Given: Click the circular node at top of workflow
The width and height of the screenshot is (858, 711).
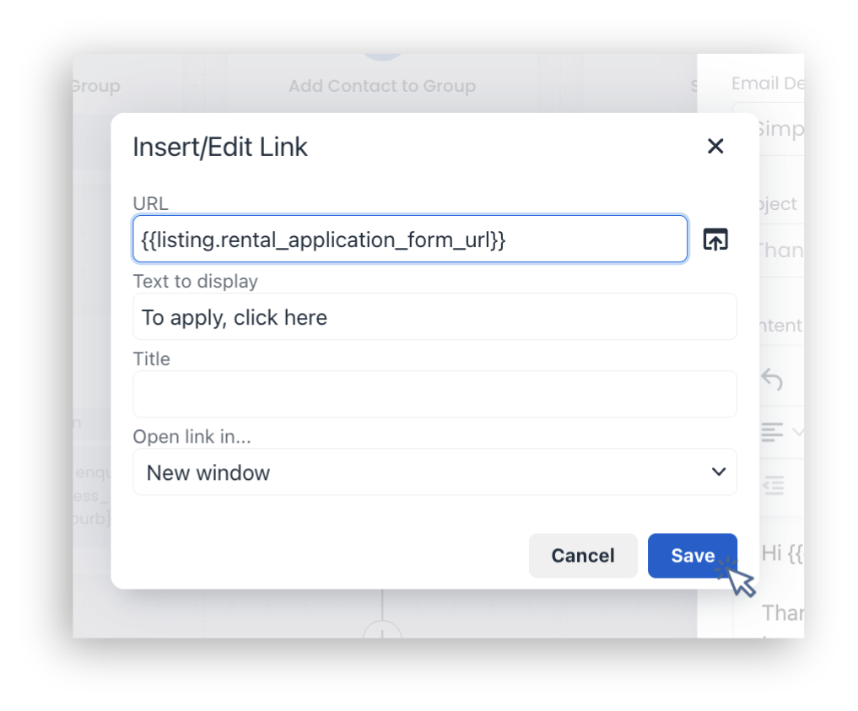Looking at the screenshot, I should (382, 57).
